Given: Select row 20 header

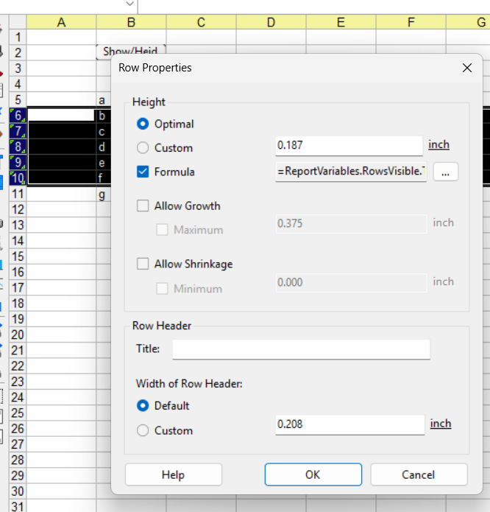Looking at the screenshot, I should (18, 334).
